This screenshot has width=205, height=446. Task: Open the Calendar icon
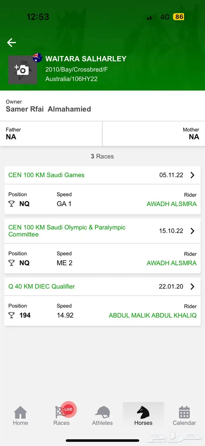184,412
